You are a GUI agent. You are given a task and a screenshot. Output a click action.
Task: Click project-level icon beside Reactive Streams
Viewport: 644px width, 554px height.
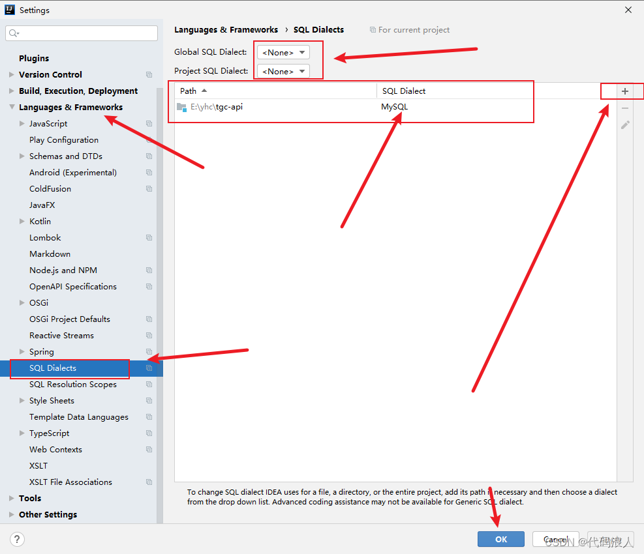[149, 335]
